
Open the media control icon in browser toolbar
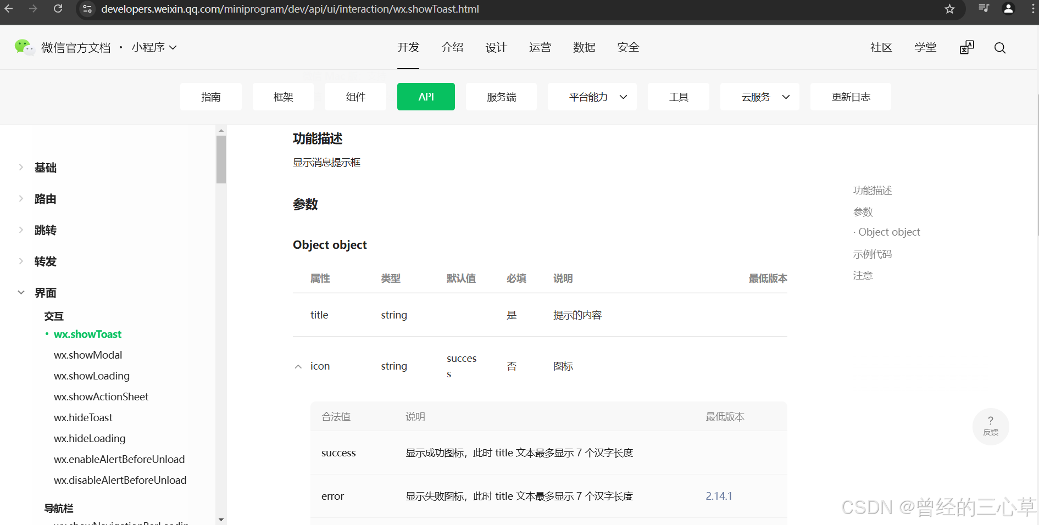point(984,8)
